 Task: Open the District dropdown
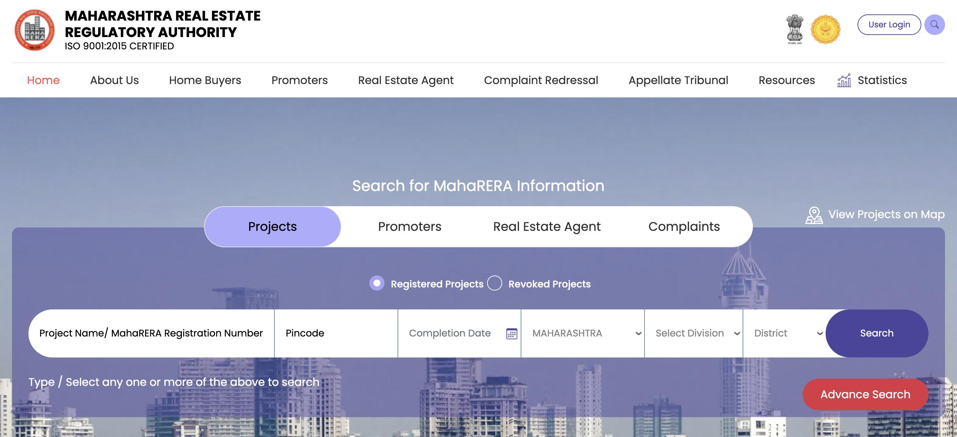pyautogui.click(x=784, y=333)
